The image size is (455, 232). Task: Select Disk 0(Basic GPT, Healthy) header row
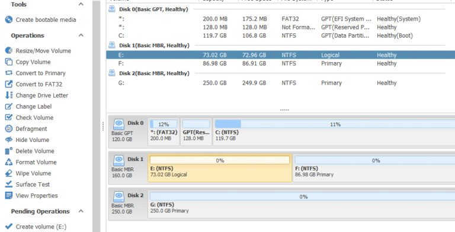281,9
